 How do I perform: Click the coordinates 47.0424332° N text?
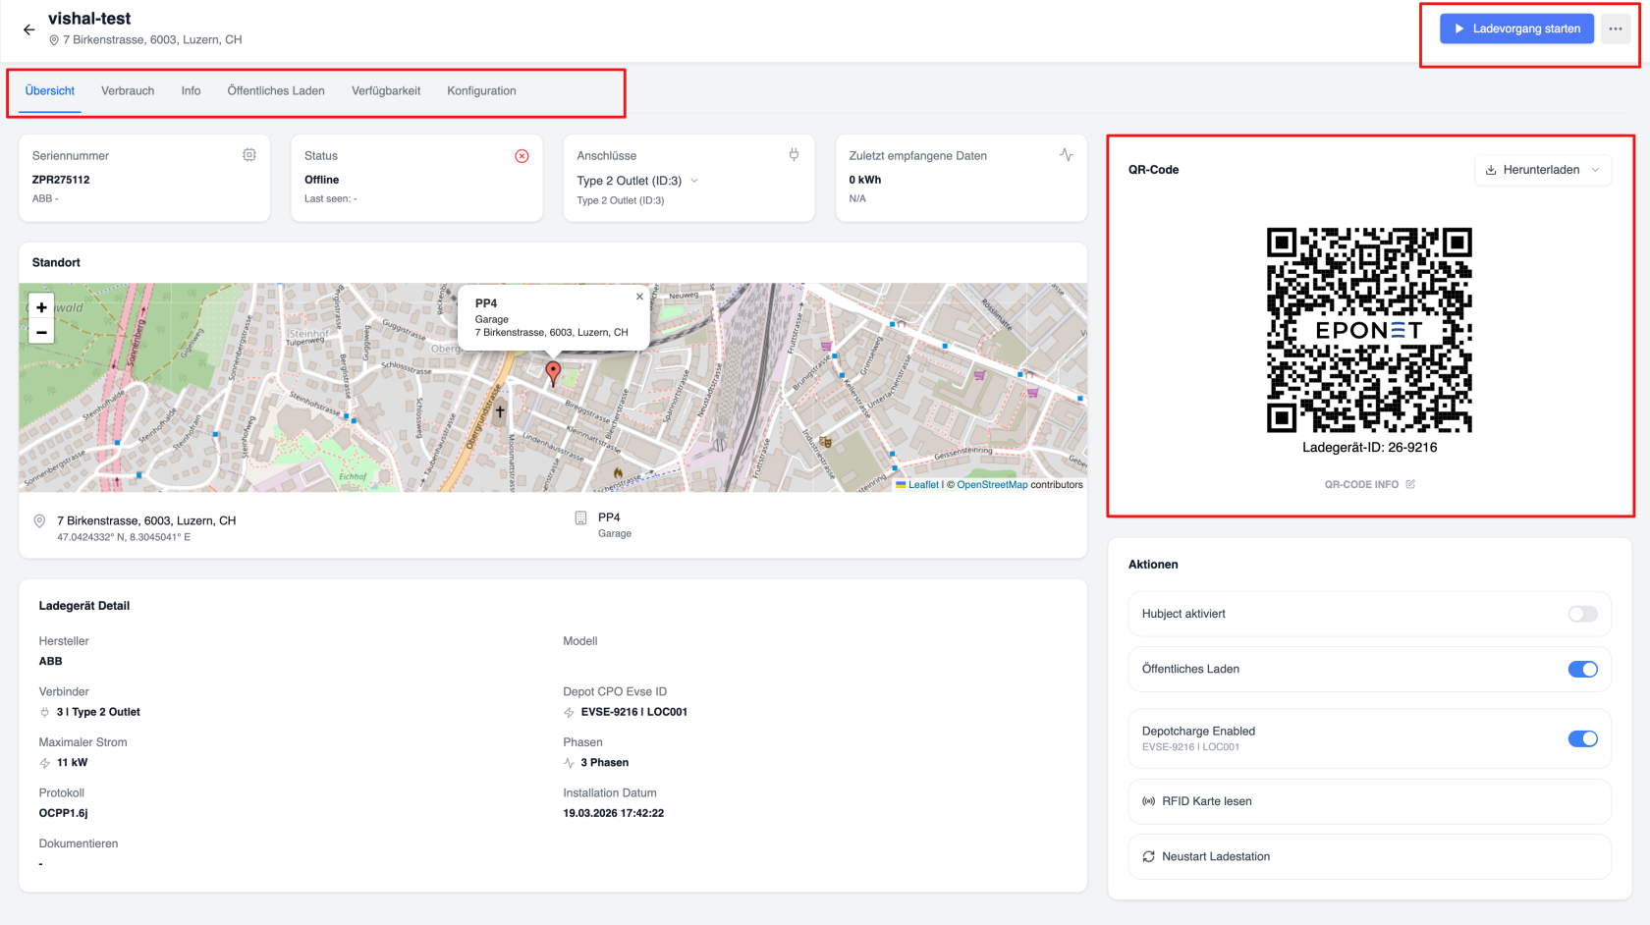[124, 537]
